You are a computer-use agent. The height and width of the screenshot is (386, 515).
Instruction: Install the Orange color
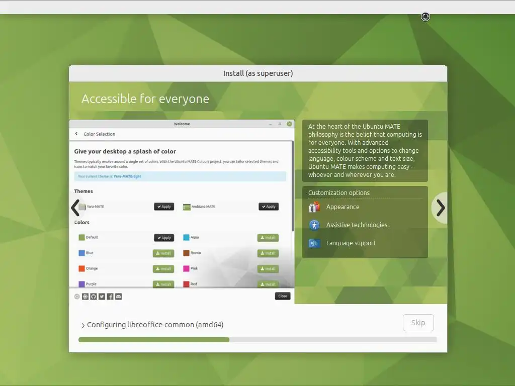[163, 269]
